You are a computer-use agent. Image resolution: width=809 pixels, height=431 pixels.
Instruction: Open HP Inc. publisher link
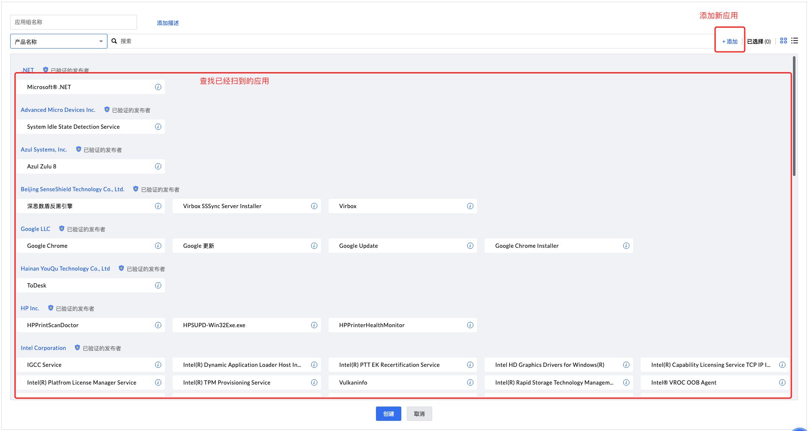point(30,308)
